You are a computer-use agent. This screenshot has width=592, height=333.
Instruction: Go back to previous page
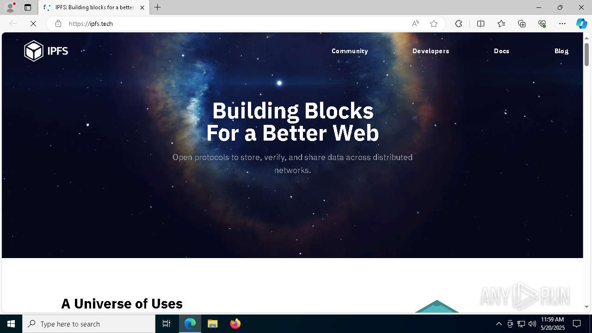coord(13,24)
